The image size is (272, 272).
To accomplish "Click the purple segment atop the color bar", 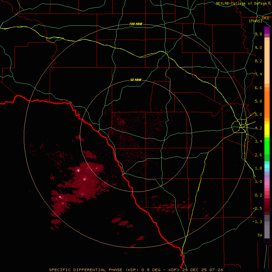I will [x=267, y=30].
